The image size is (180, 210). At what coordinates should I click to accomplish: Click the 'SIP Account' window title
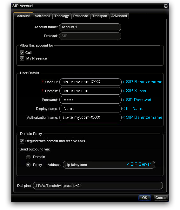pyautogui.click(x=23, y=6)
